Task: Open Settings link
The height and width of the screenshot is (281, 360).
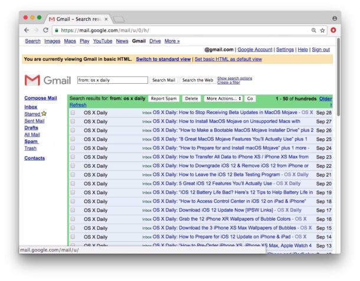Action: [x=285, y=50]
